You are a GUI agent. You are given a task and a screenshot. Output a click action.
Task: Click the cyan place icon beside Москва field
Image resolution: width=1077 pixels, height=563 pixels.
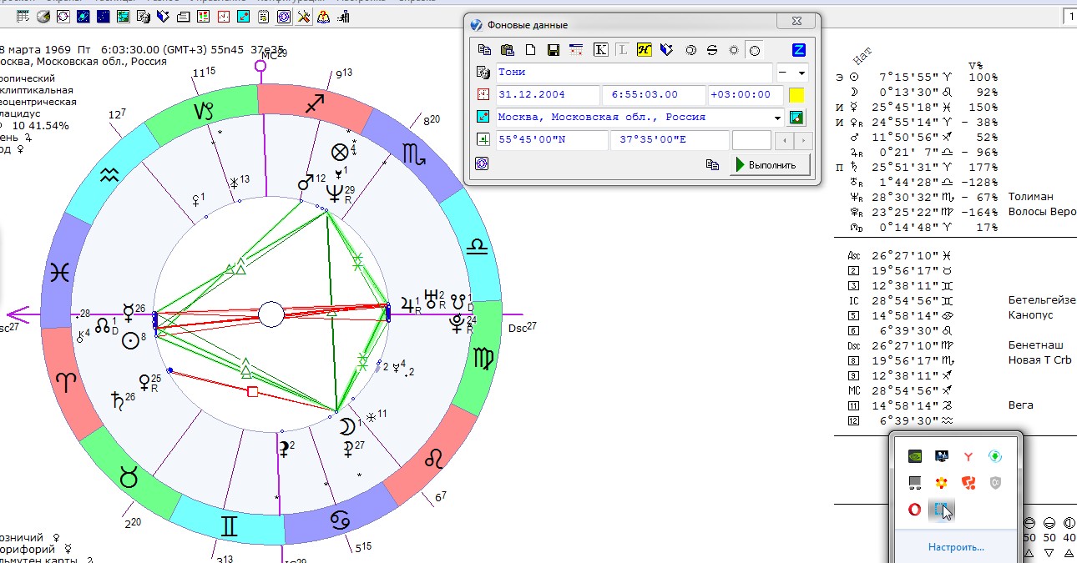(483, 117)
